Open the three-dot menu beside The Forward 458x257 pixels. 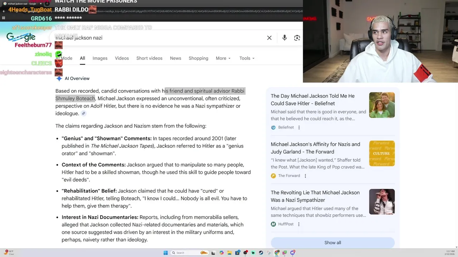305,176
